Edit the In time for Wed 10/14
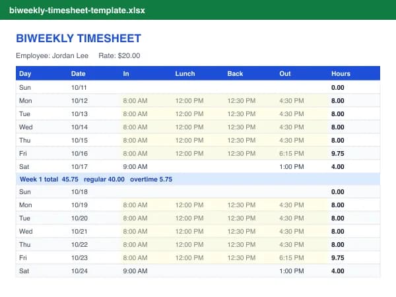The width and height of the screenshot is (396, 297). tap(135, 127)
